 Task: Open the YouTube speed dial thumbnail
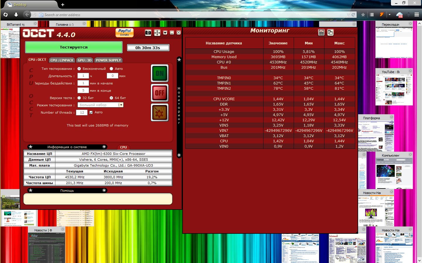pos(394,90)
